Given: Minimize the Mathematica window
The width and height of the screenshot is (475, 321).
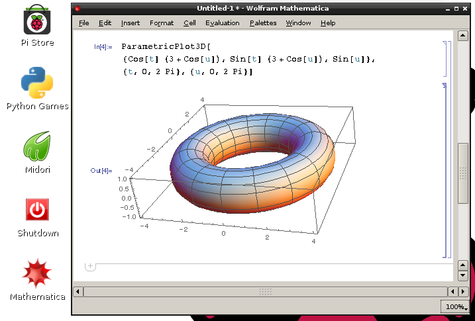Looking at the screenshot, I should pos(448,9).
